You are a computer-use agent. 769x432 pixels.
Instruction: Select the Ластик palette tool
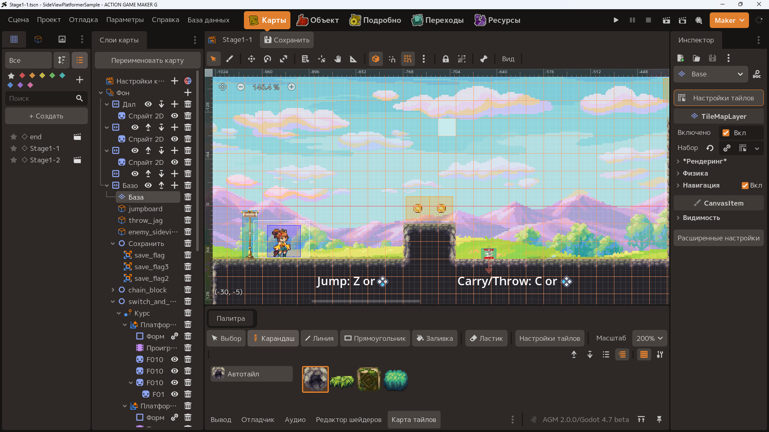click(486, 338)
